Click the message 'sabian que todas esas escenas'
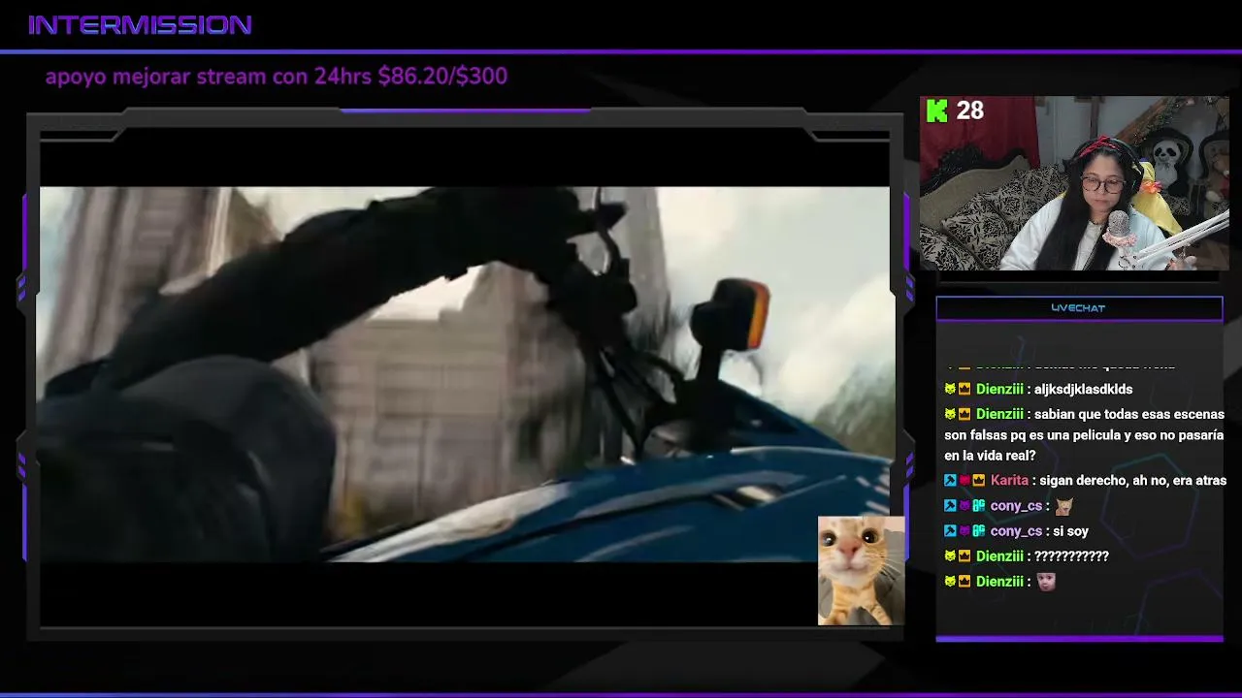This screenshot has height=698, width=1242. pyautogui.click(x=1129, y=414)
